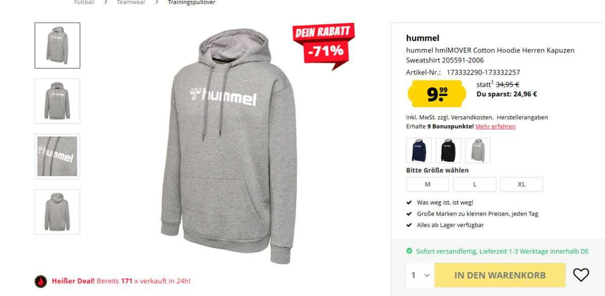Select the black hoodie color variant
Image resolution: width=605 pixels, height=296 pixels.
coord(448,150)
